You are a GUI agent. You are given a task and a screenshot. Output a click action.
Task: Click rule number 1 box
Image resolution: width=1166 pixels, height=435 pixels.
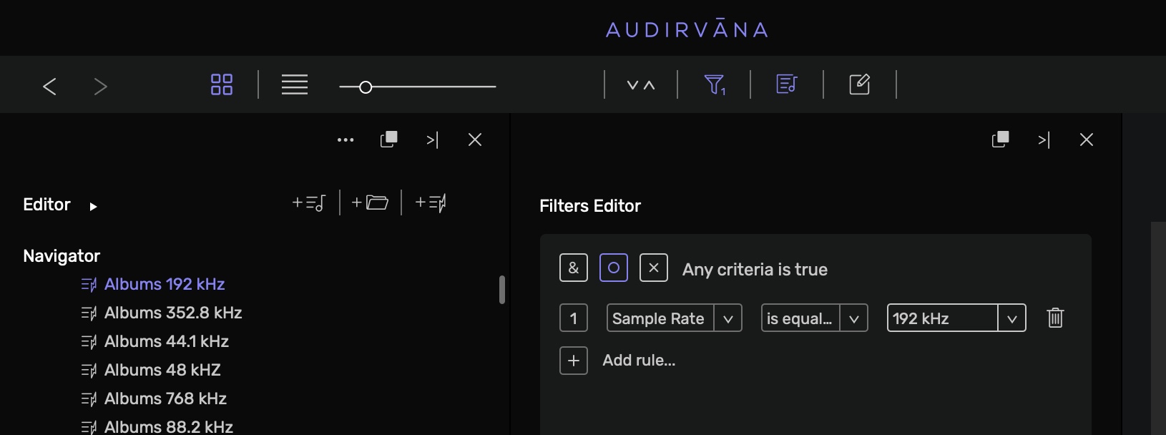pos(574,318)
